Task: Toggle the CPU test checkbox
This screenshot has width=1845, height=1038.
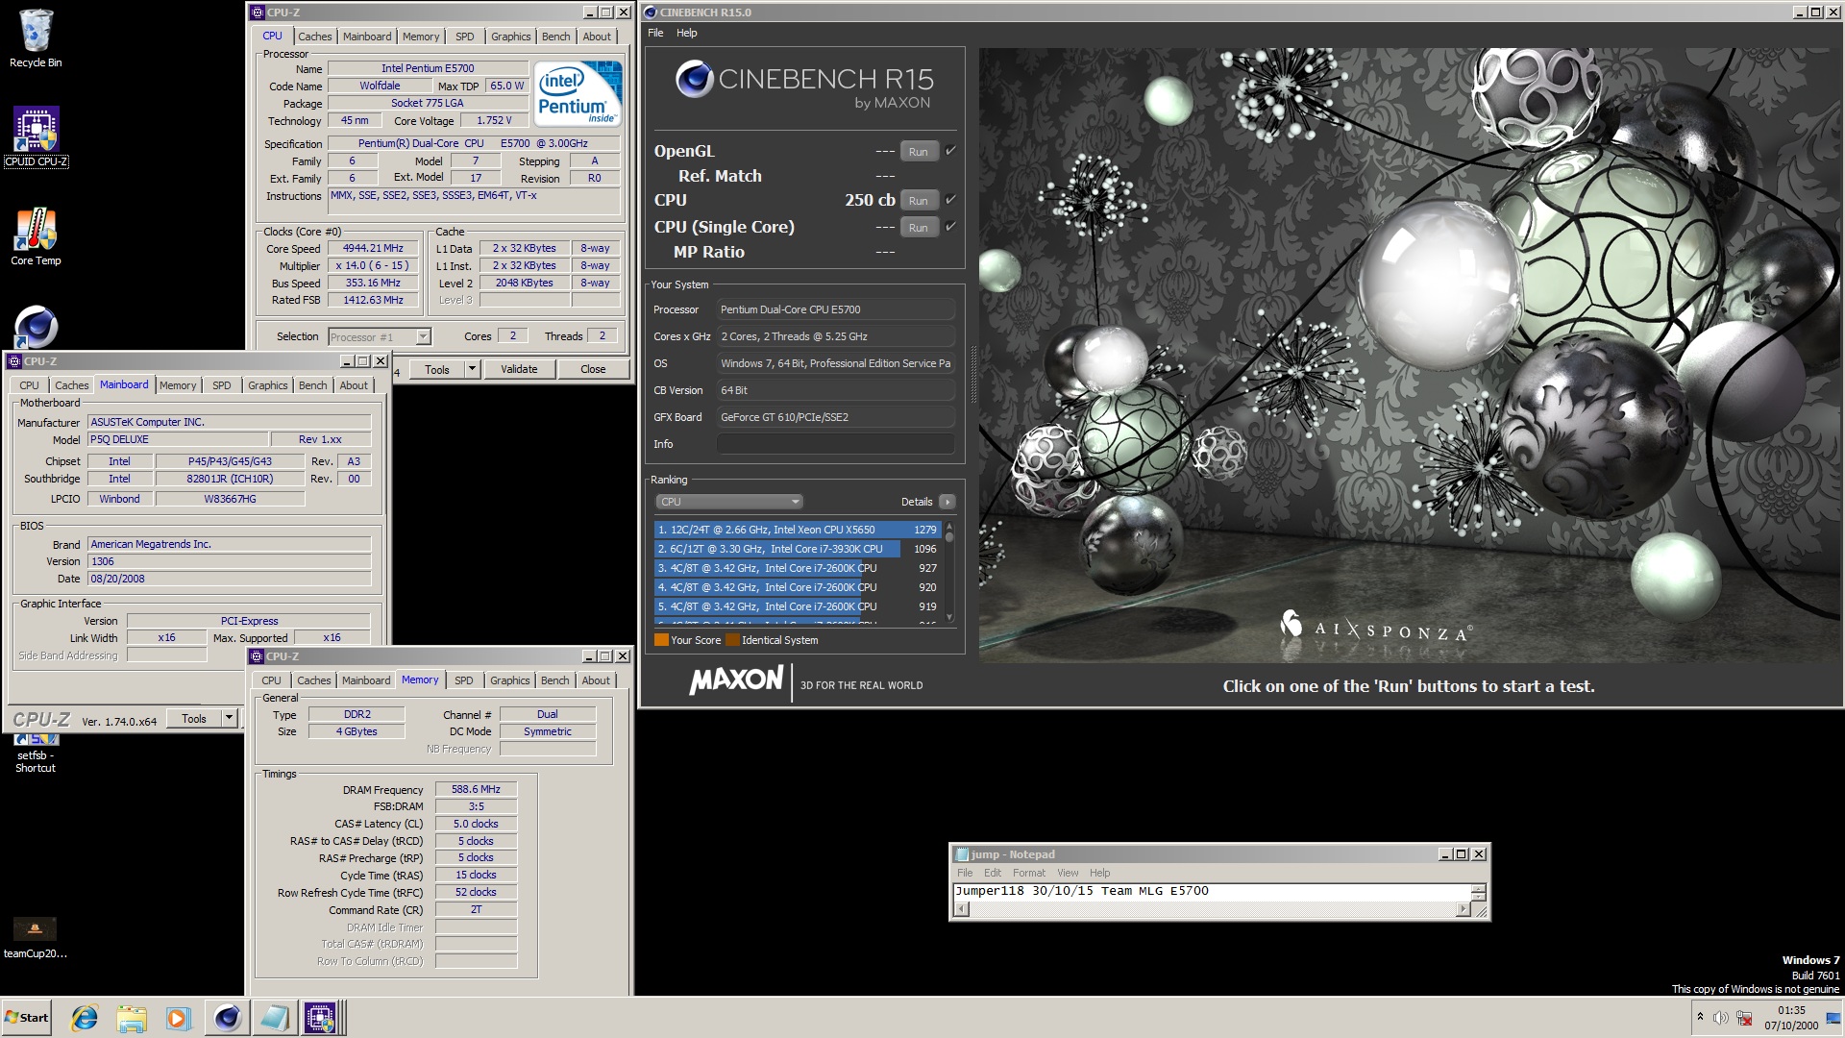Action: click(950, 200)
